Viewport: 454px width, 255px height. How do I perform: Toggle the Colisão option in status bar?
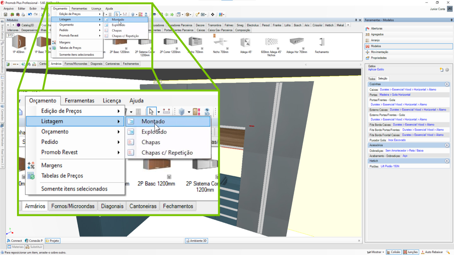(394, 252)
